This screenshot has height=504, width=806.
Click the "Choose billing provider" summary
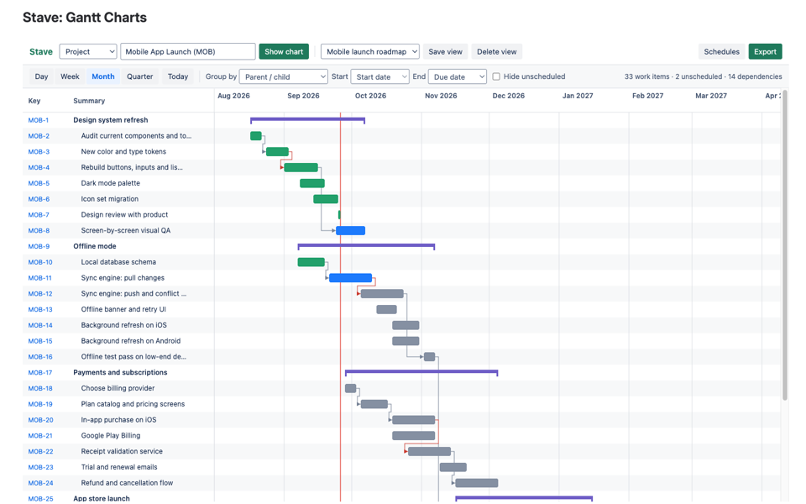click(118, 388)
